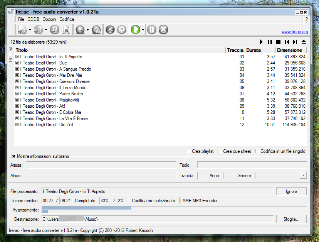Click the eject playback control
319x242 pixels.
[304, 42]
